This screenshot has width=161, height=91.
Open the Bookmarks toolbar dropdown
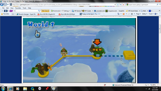(x=56, y=11)
